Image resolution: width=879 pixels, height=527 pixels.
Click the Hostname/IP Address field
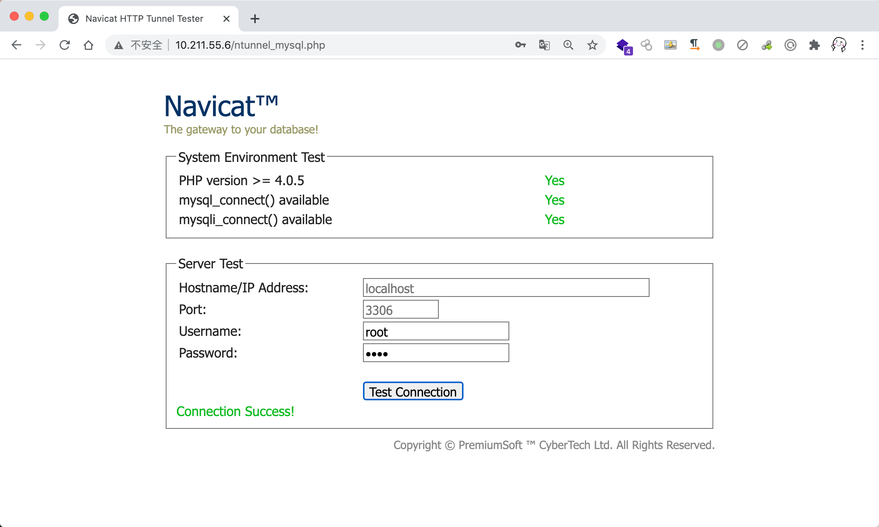coord(505,288)
